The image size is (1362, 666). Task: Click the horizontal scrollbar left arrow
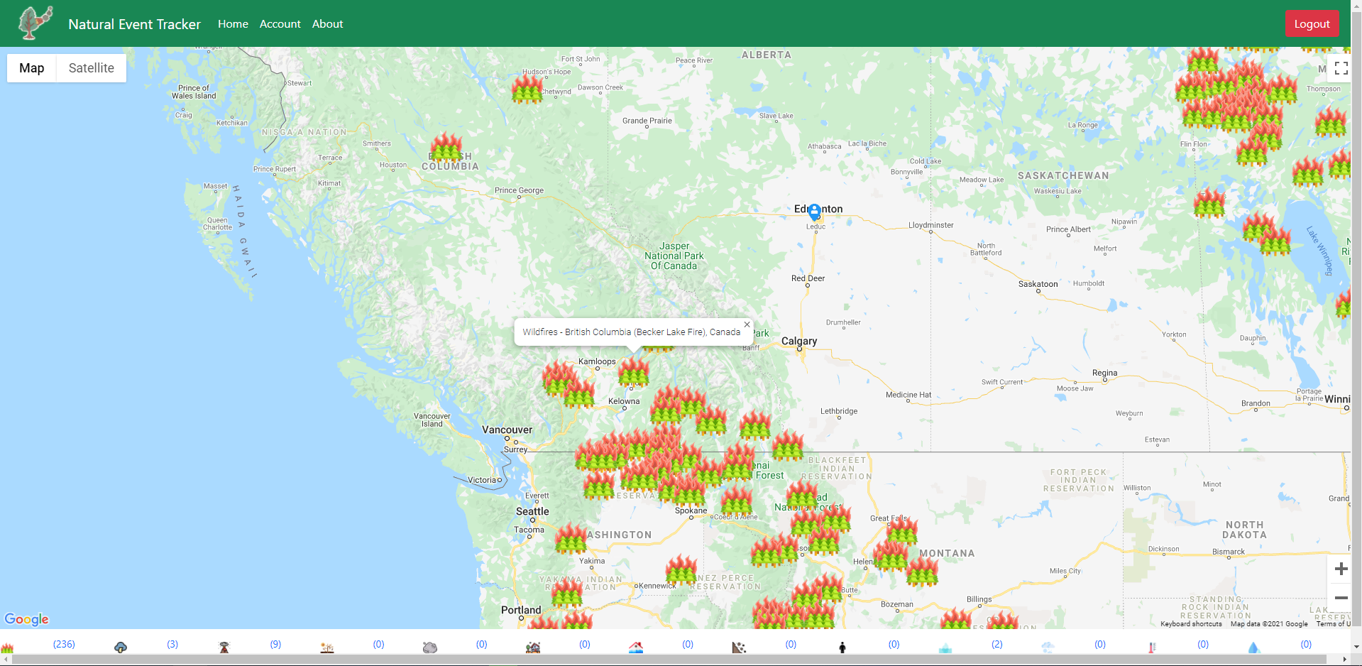(5, 660)
